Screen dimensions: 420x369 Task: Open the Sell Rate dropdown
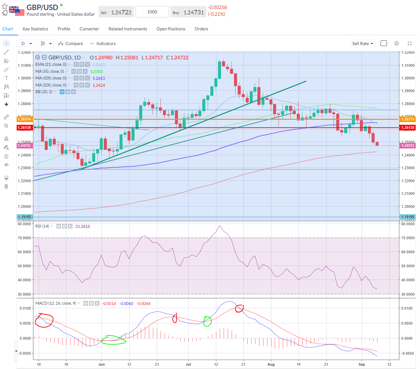click(363, 43)
